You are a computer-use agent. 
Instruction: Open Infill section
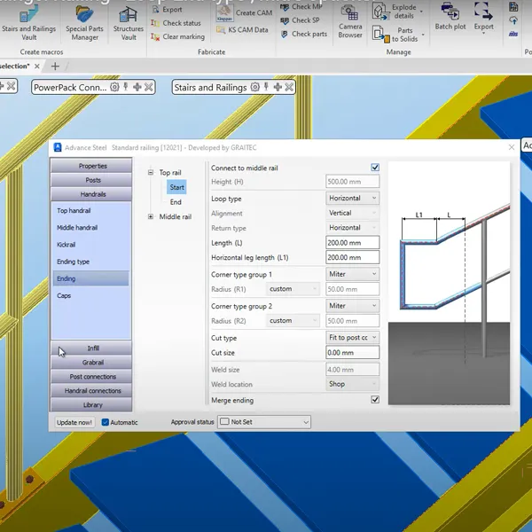tap(91, 348)
